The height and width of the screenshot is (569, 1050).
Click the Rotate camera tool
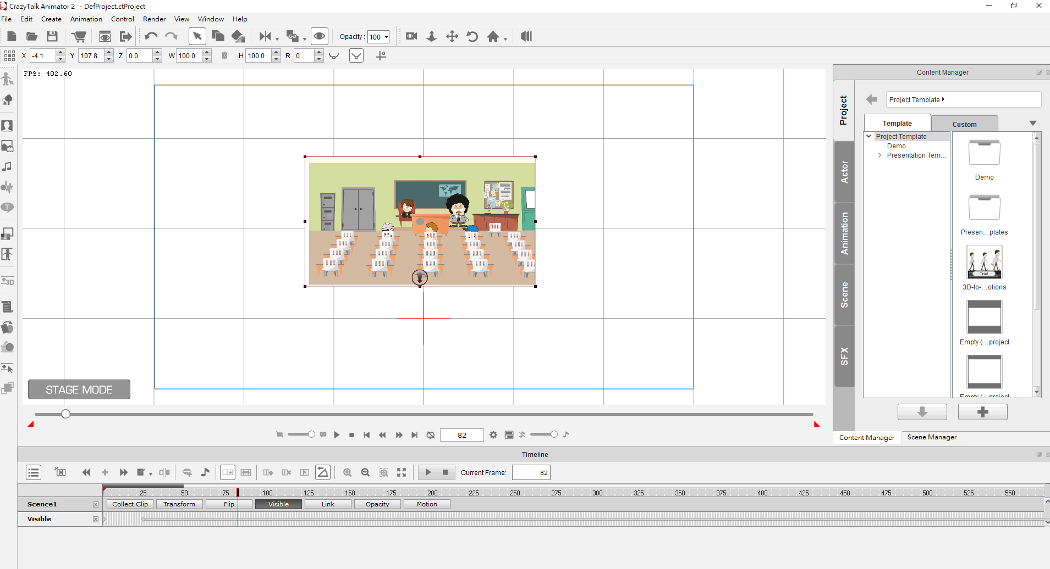coord(472,36)
